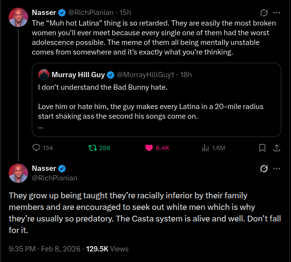Open Grok icon on second tweet
291x262 pixels.
264,168
